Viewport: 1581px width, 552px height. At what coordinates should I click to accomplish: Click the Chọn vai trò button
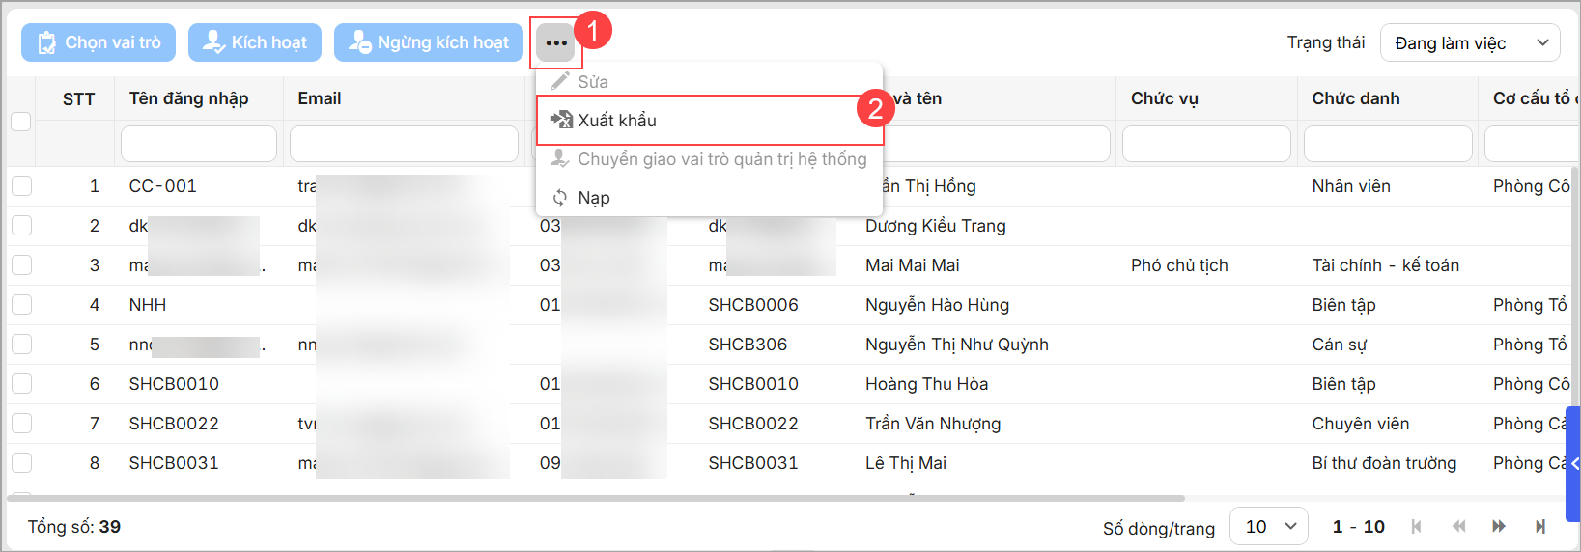pyautogui.click(x=99, y=42)
